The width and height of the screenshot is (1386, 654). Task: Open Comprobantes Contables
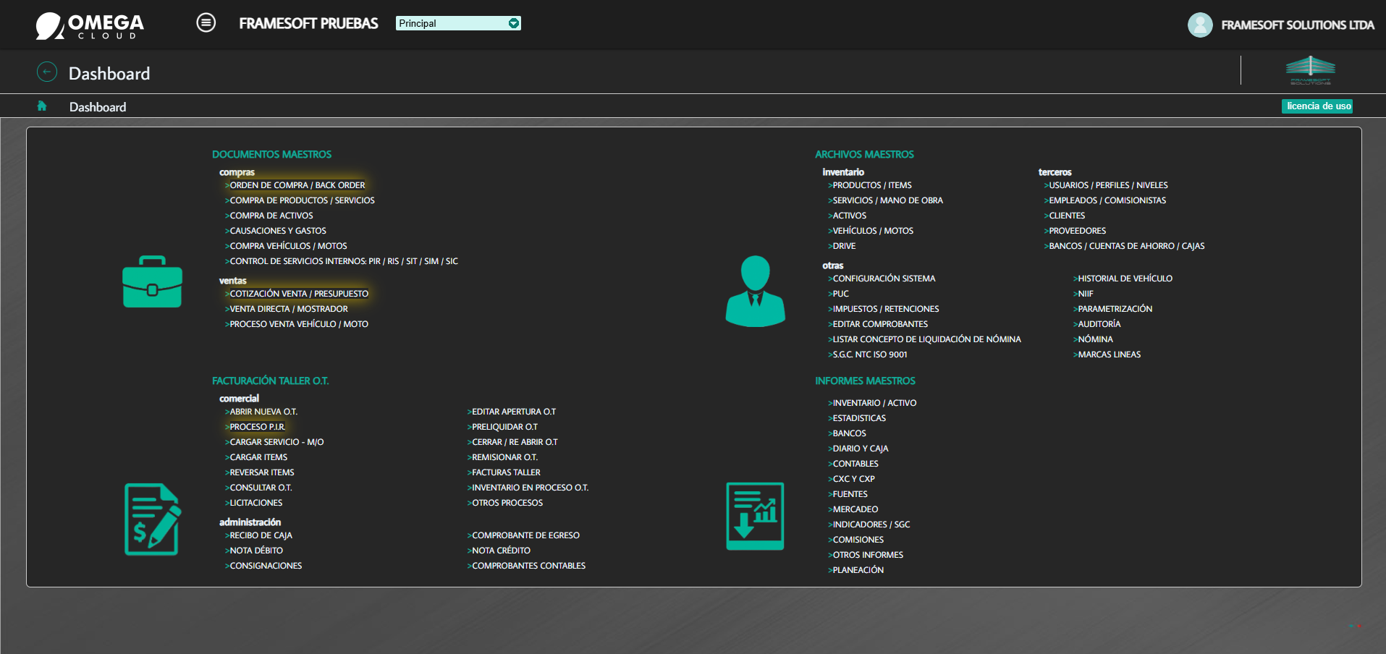(x=528, y=566)
